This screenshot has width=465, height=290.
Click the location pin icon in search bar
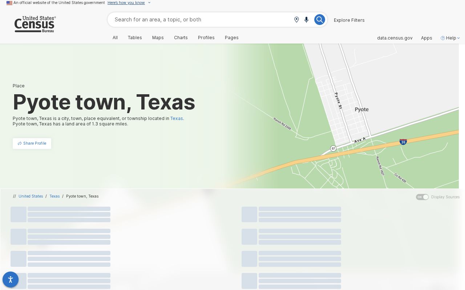296,20
